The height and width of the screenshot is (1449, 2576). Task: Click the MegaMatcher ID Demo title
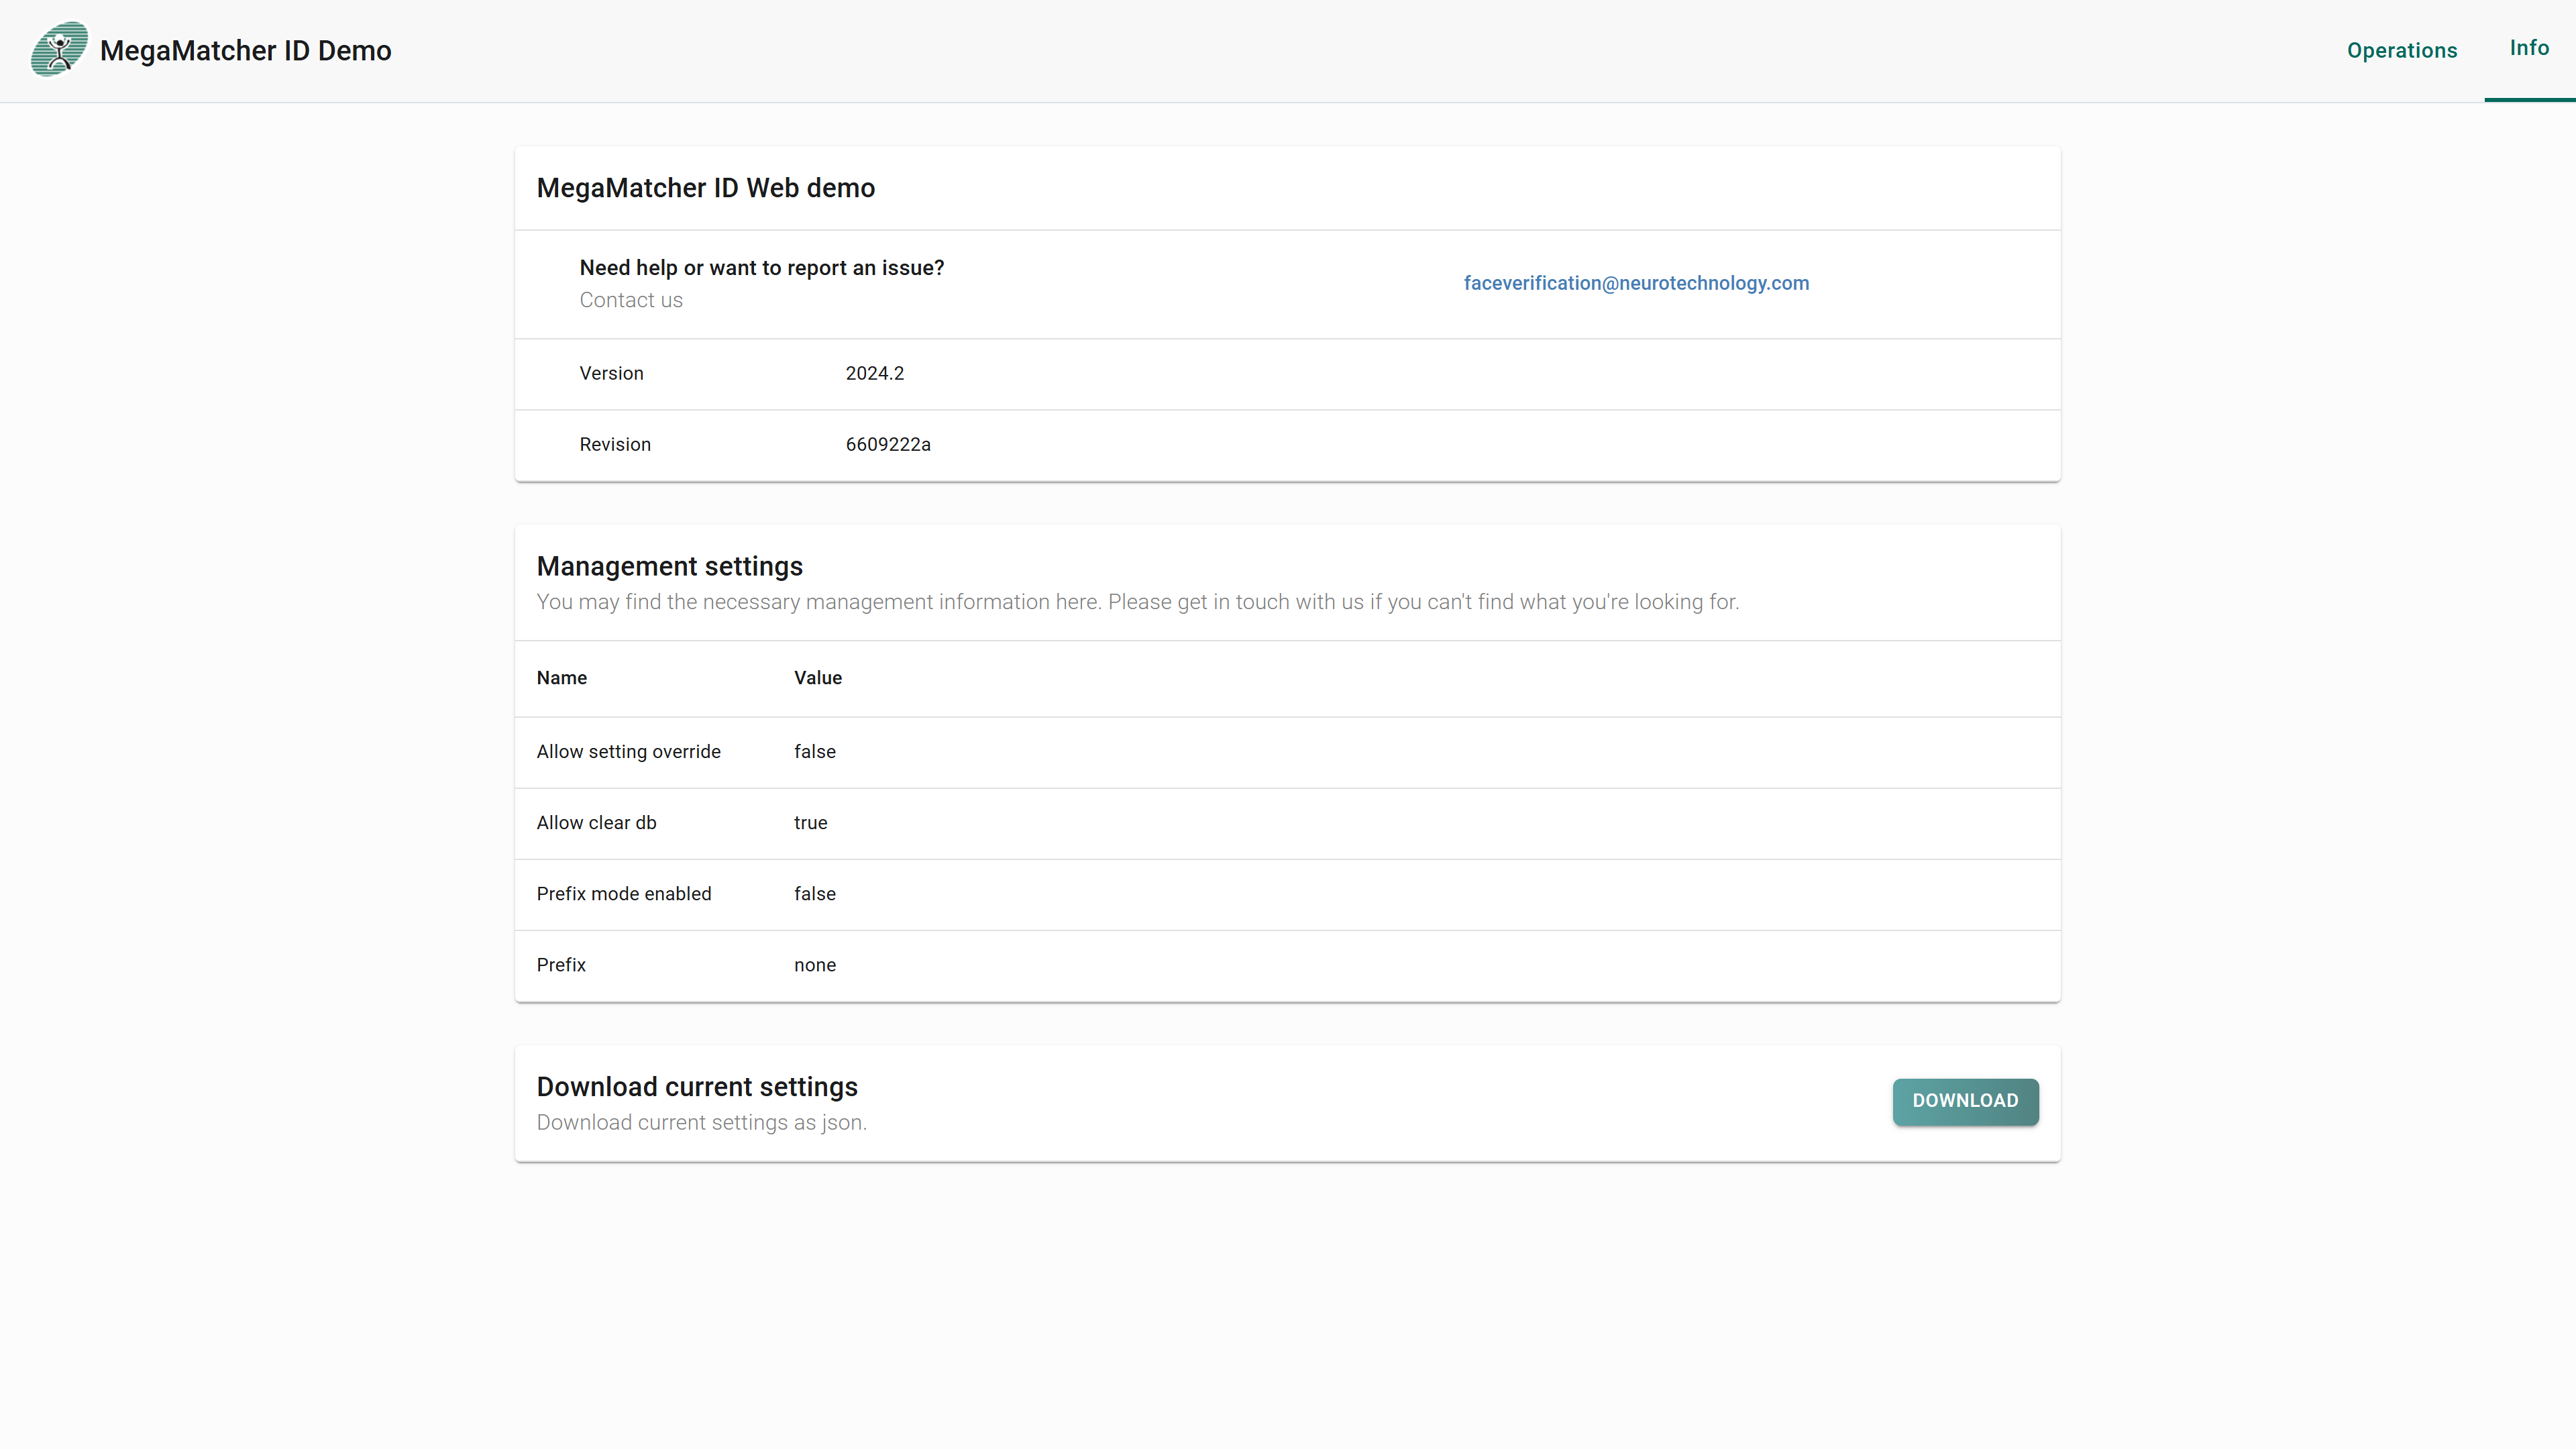tap(246, 51)
